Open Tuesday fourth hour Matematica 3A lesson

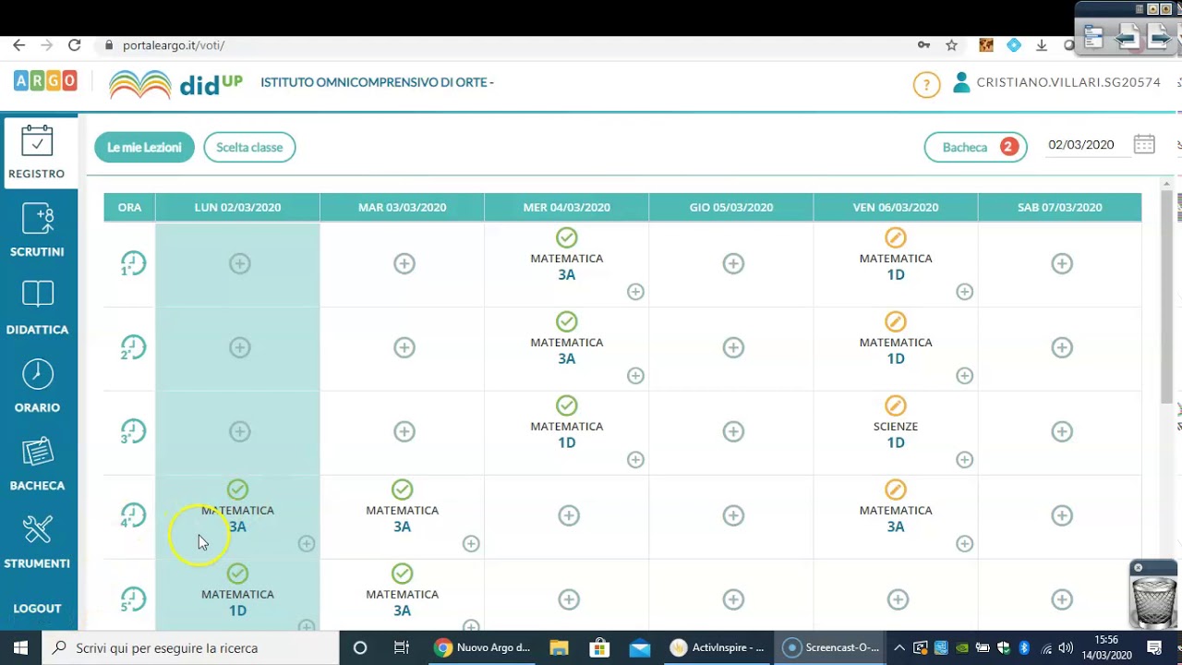402,508
